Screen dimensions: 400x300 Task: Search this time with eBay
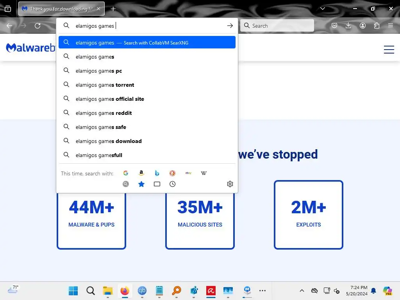click(188, 173)
